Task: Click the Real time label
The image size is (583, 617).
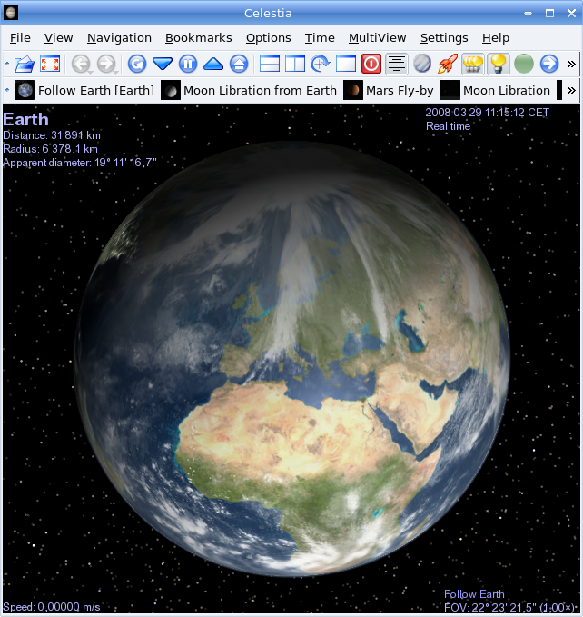Action: [x=449, y=126]
